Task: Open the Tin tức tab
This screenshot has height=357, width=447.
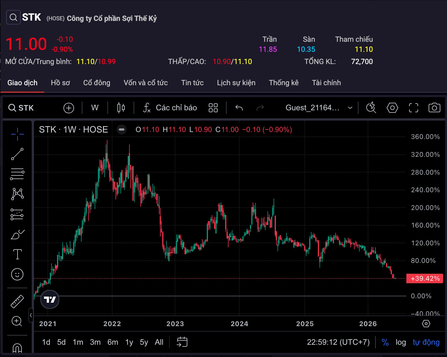Action: (x=192, y=83)
